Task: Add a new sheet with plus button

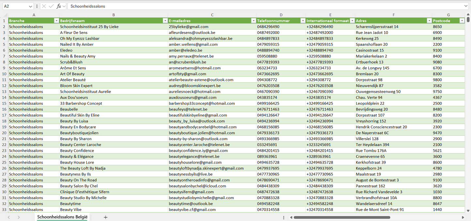Action: (x=106, y=217)
